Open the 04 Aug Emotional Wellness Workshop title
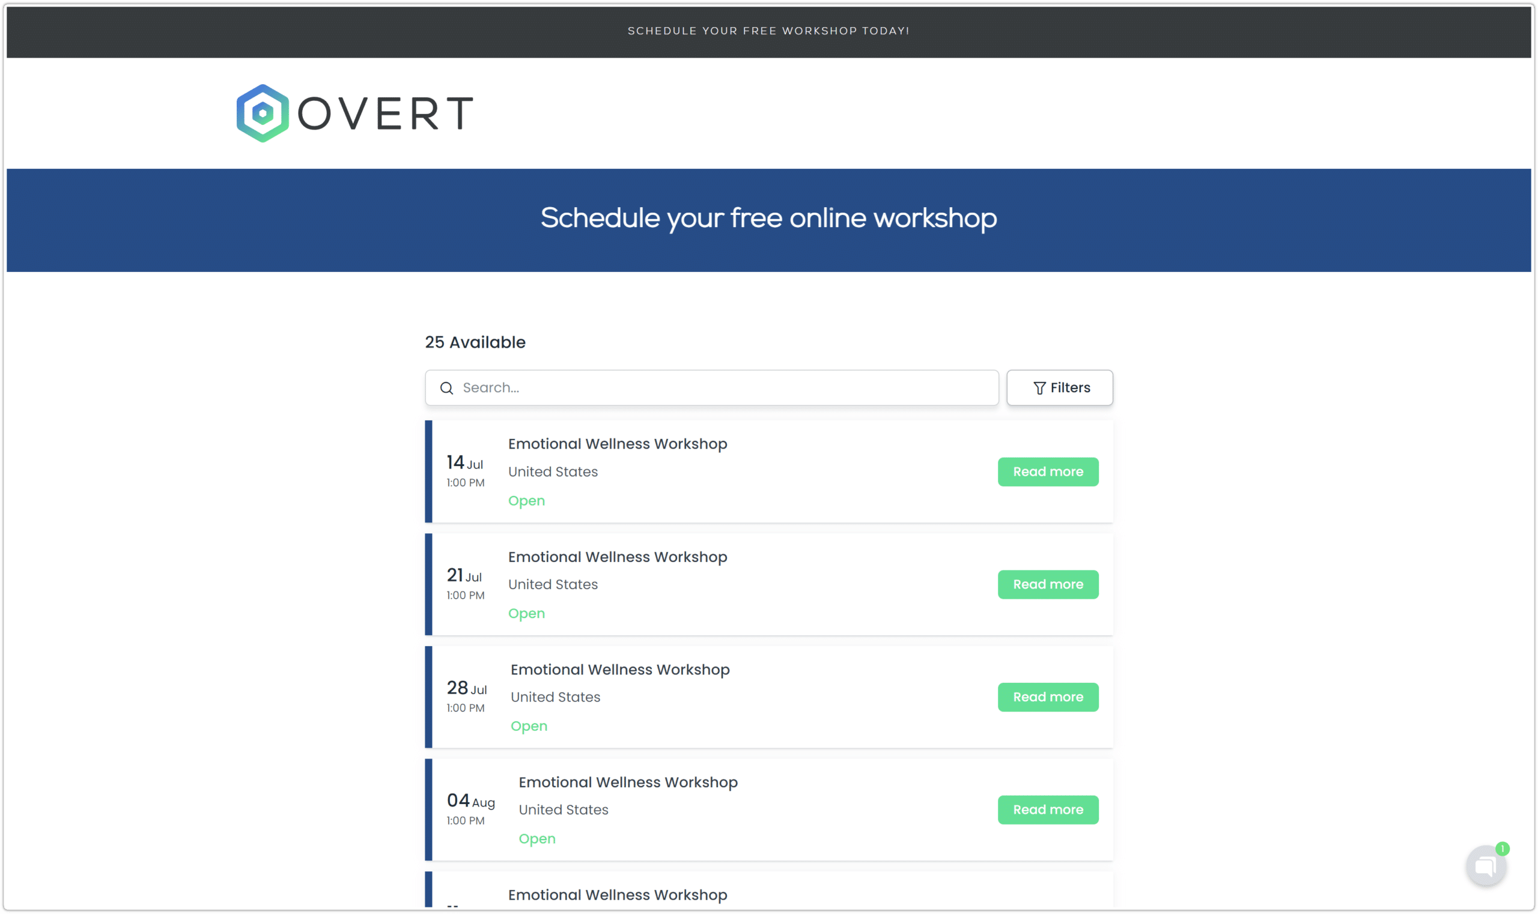The height and width of the screenshot is (914, 1538). tap(628, 782)
